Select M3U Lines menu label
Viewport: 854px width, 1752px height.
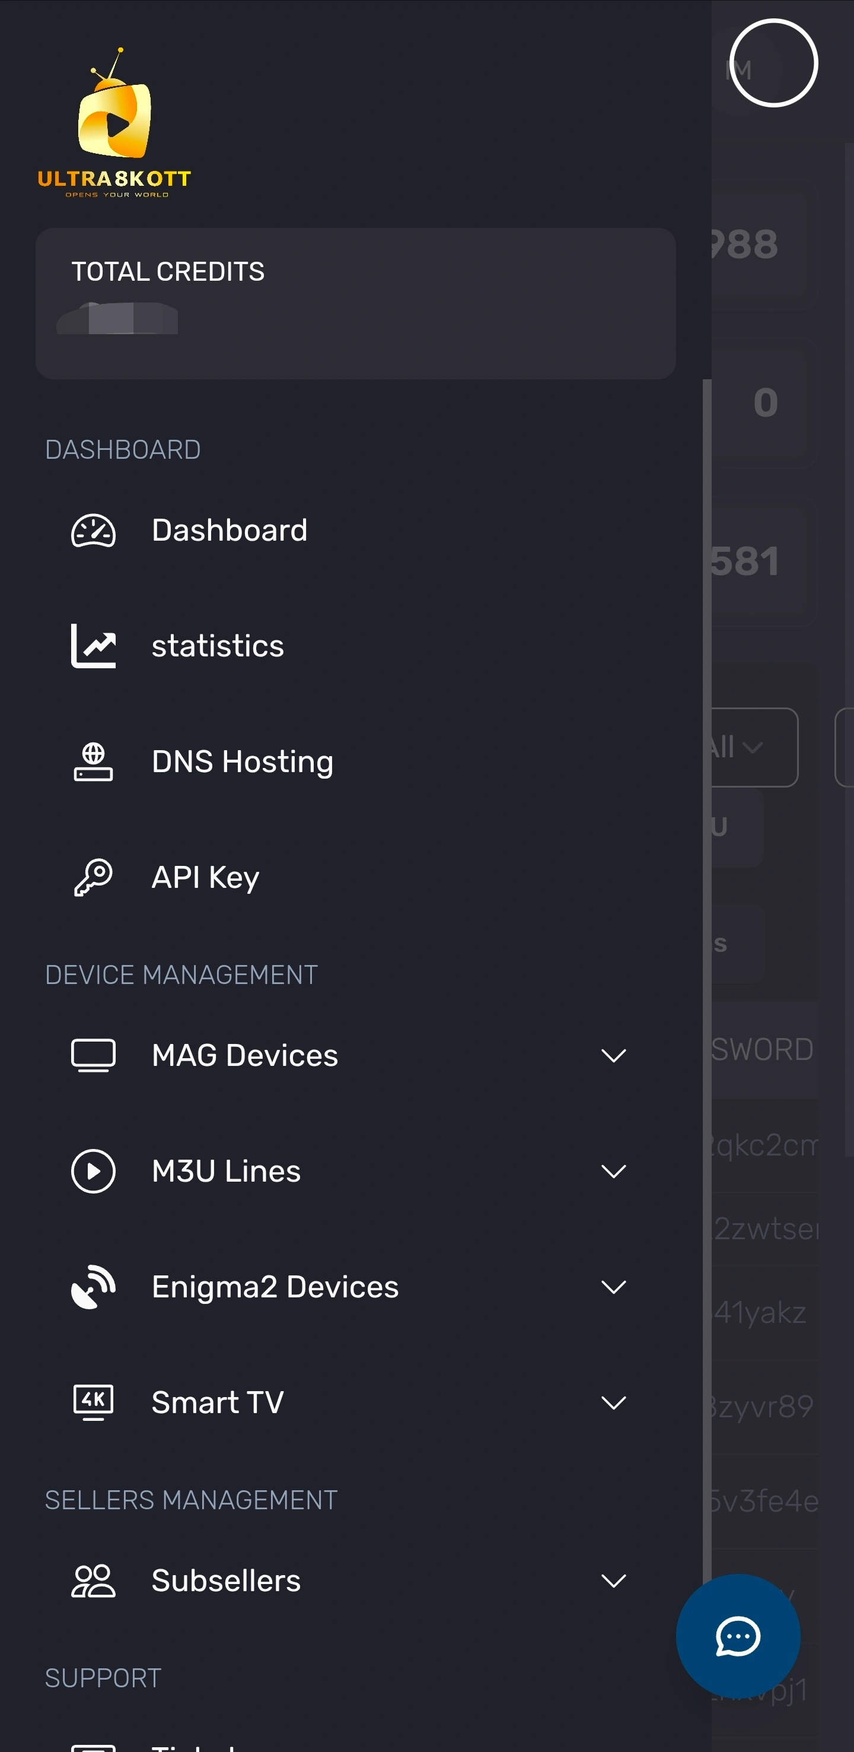tap(226, 1171)
